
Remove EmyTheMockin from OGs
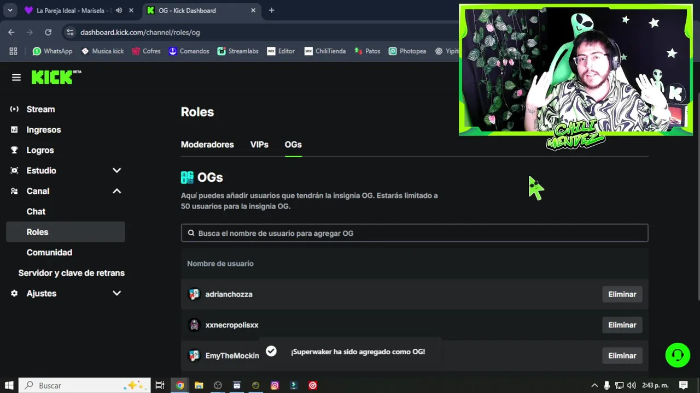point(622,355)
